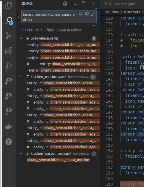Click the refresh search results icon
Image resolution: width=144 pixels, height=187 pixels.
(x=65, y=3)
